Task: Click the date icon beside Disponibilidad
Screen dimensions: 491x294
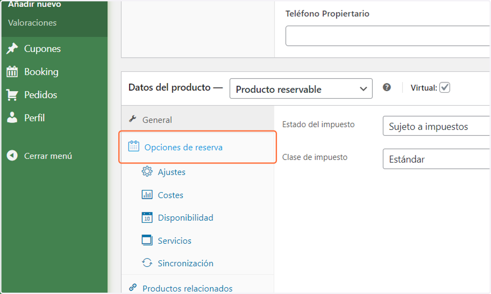Action: coord(147,218)
